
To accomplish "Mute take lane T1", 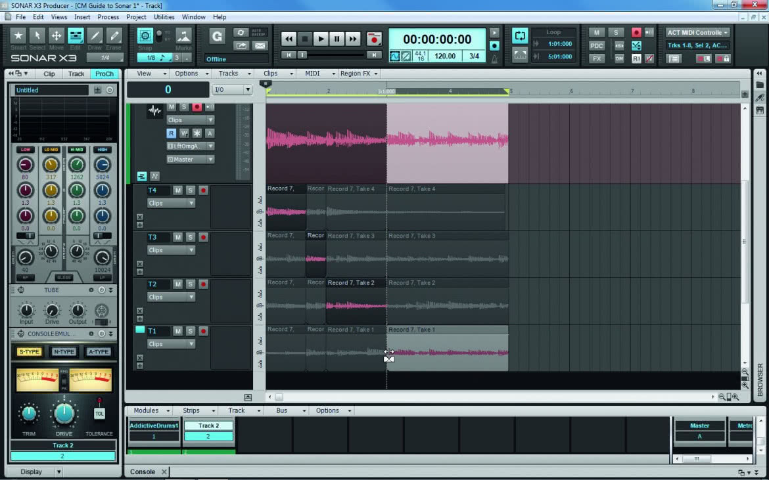I will click(x=177, y=331).
